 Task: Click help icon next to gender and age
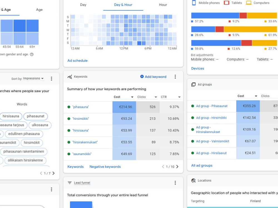32,54
